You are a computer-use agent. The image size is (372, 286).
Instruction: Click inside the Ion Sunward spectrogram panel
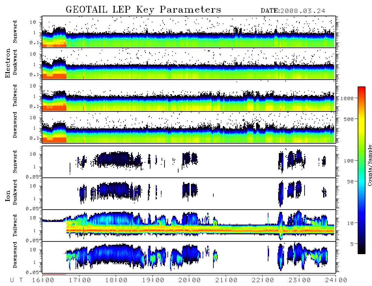pos(189,162)
